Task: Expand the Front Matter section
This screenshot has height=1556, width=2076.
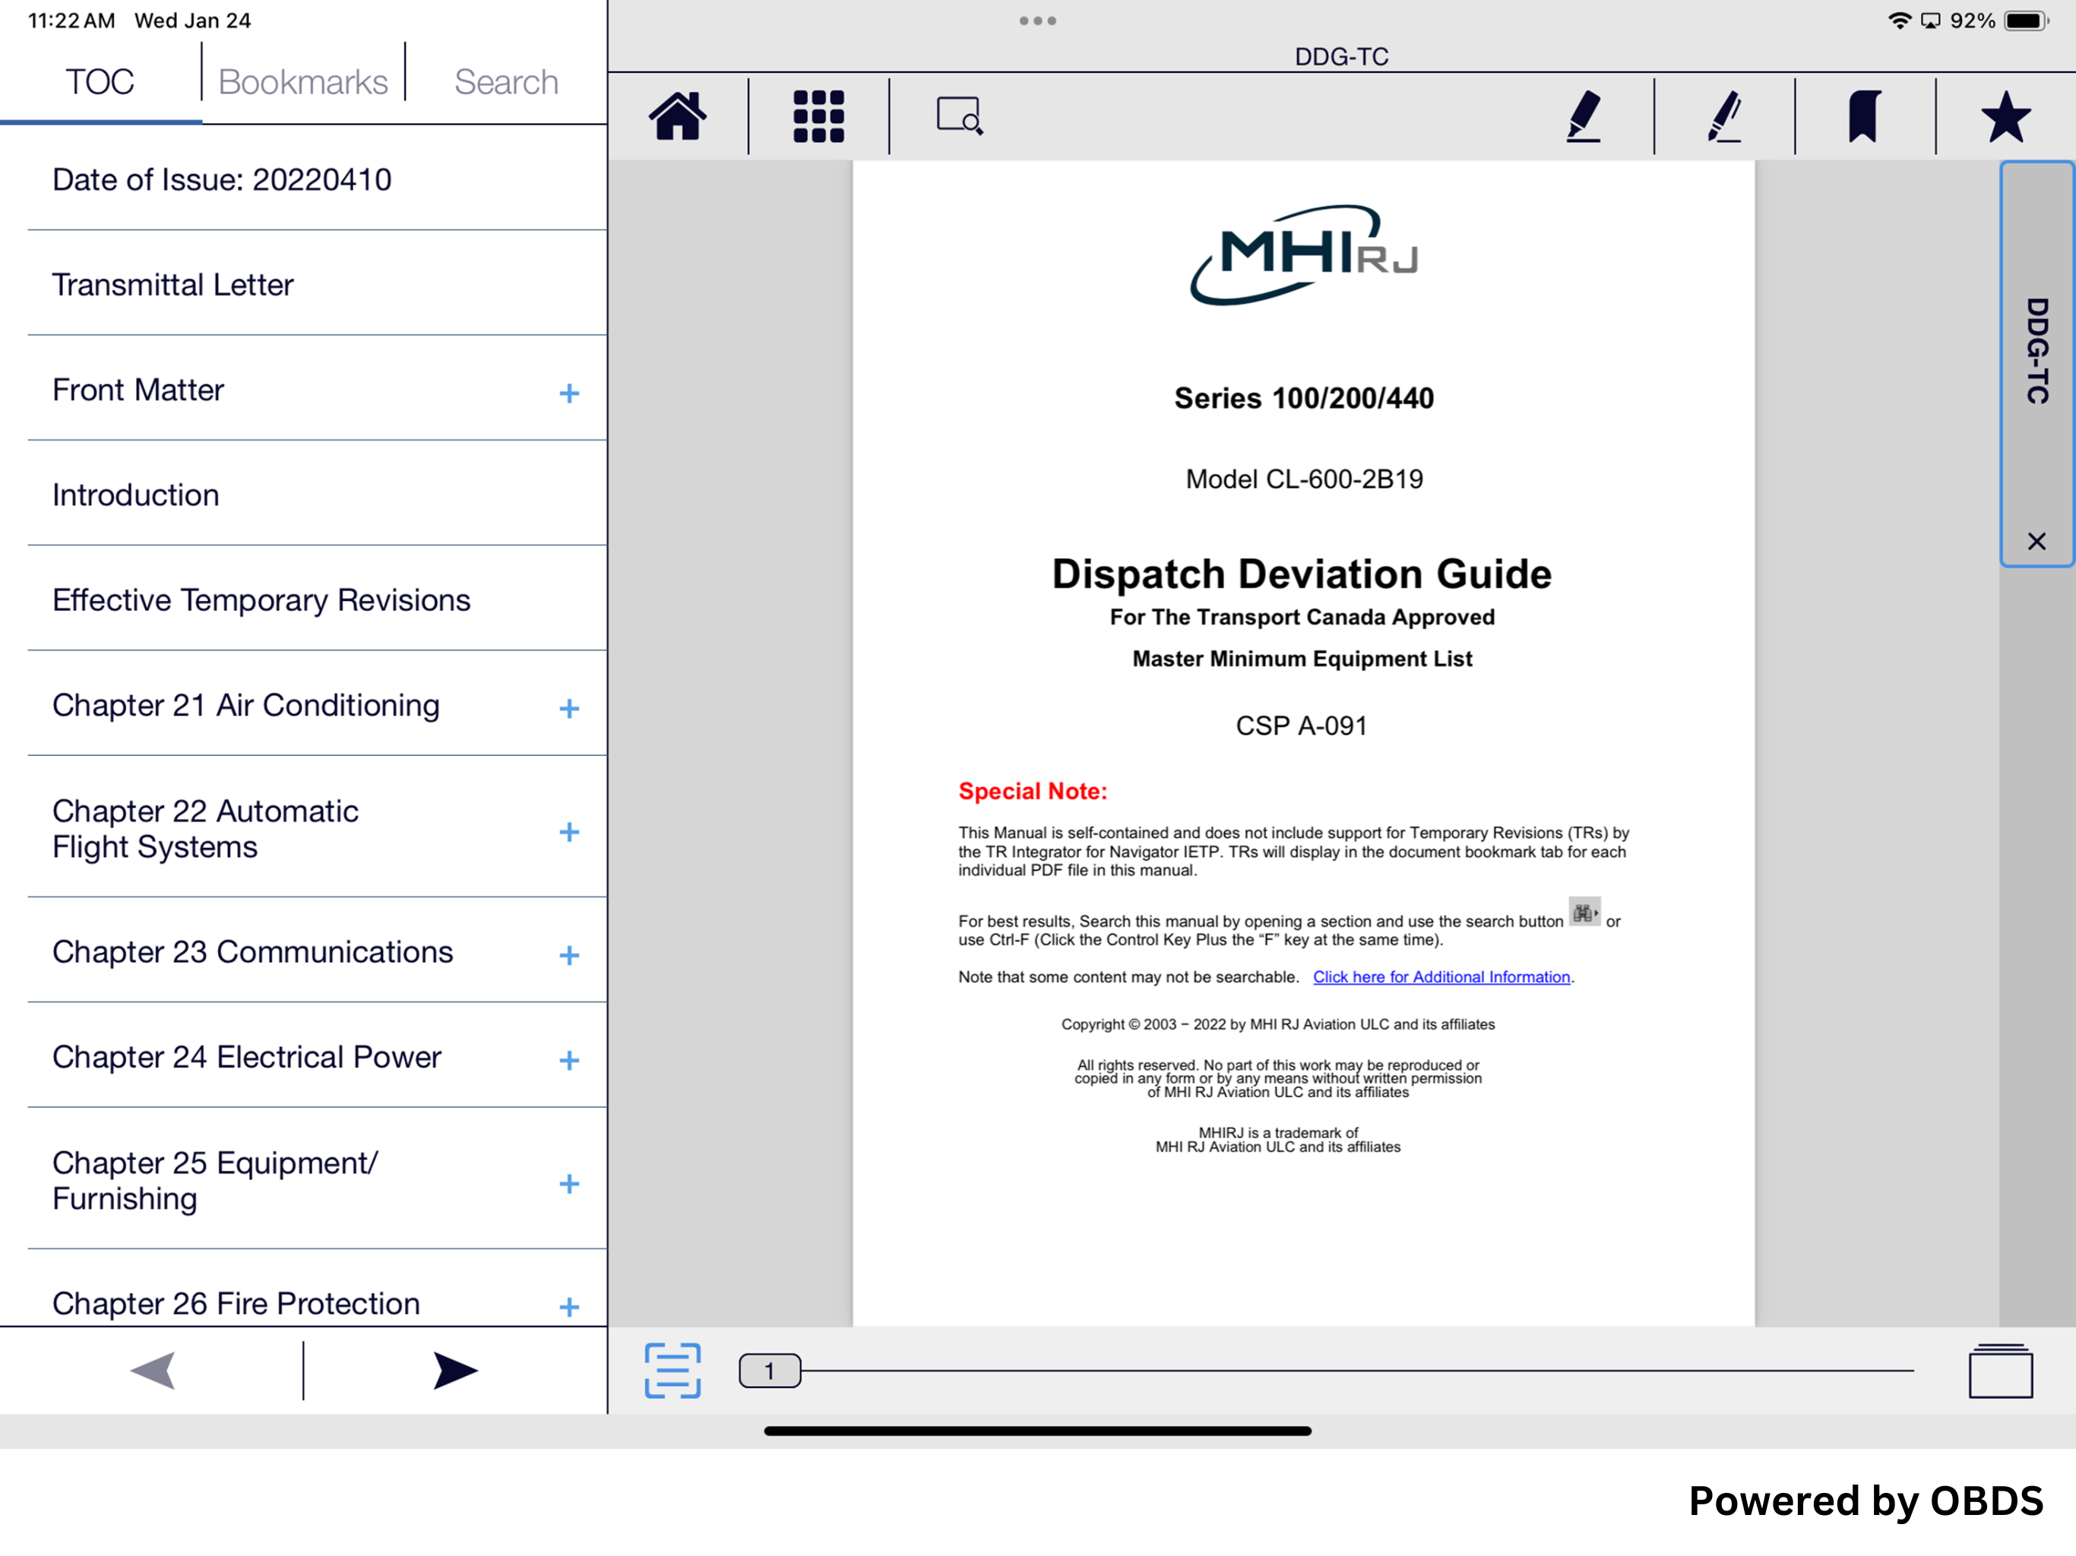Action: tap(568, 394)
